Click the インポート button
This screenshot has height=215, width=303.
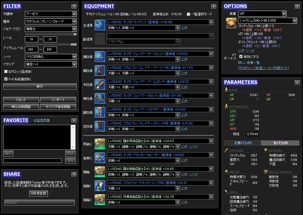coord(58,100)
